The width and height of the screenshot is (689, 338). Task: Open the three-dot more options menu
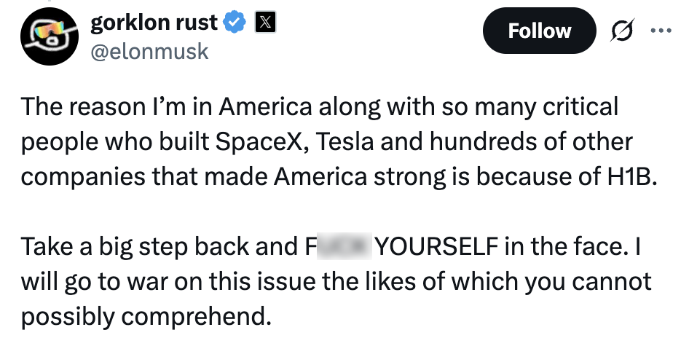tap(660, 31)
